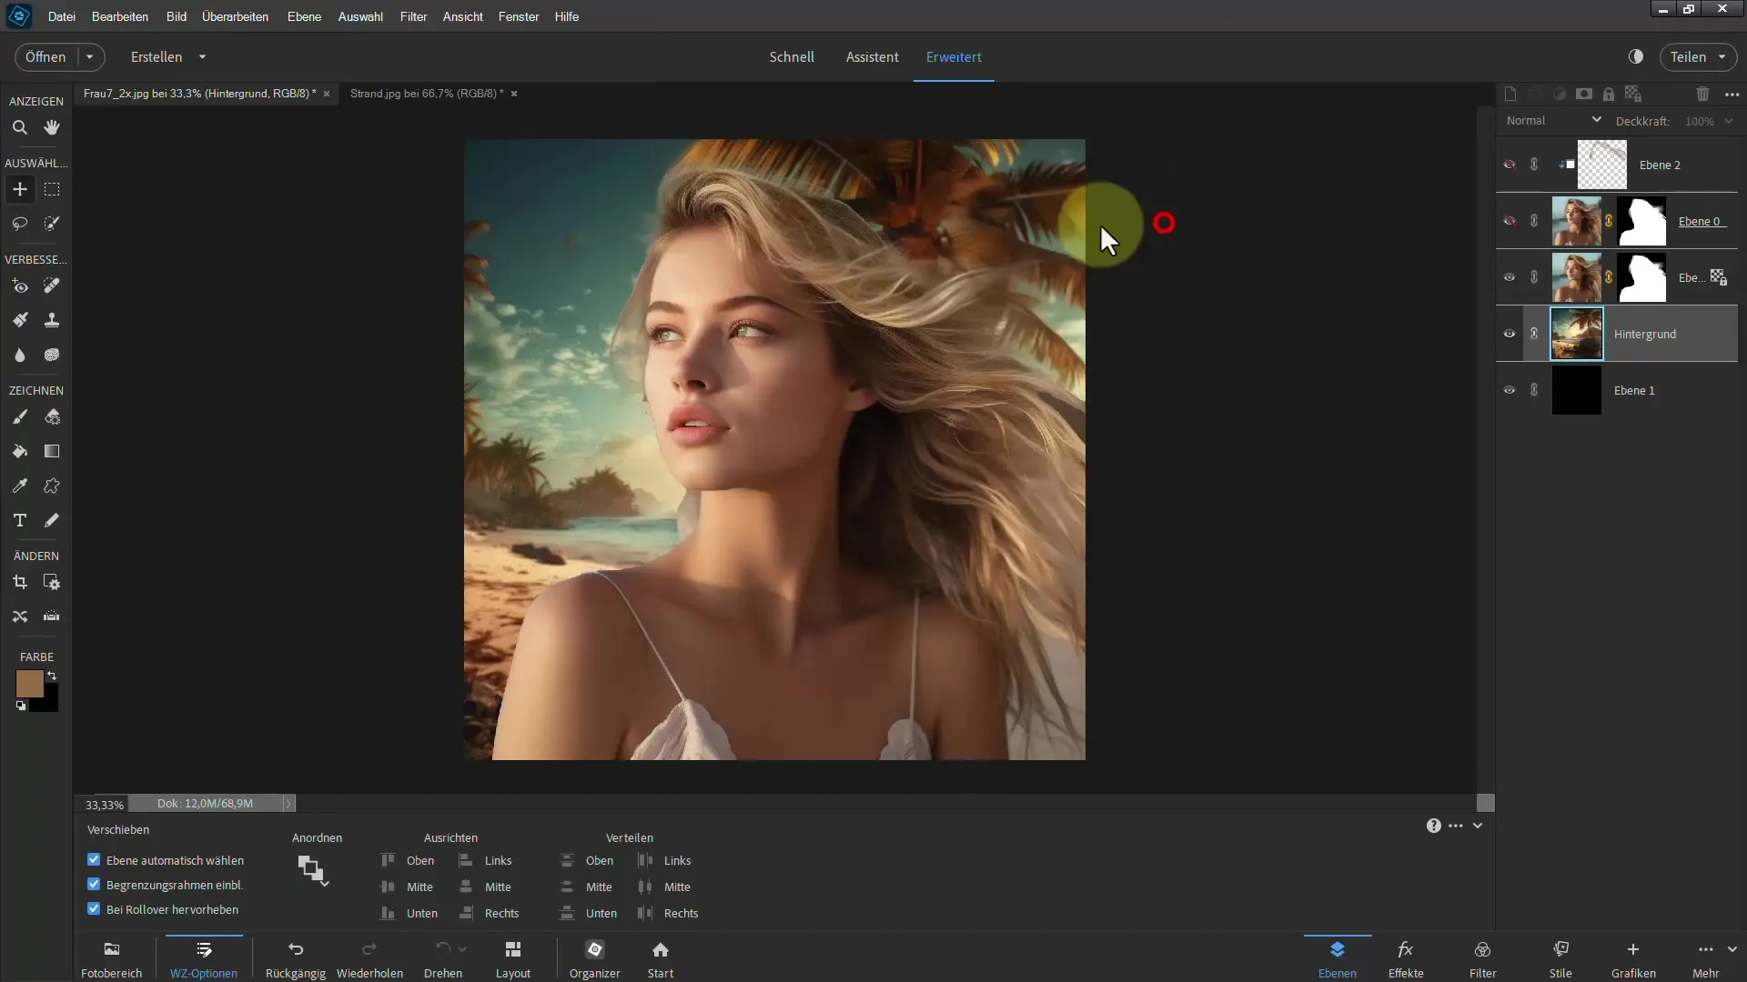
Task: Select the Paint Bucket tool
Action: [20, 451]
